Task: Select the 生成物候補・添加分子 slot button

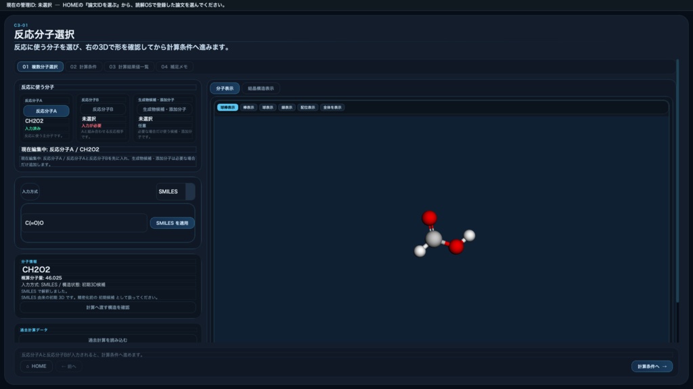Action: 164,109
